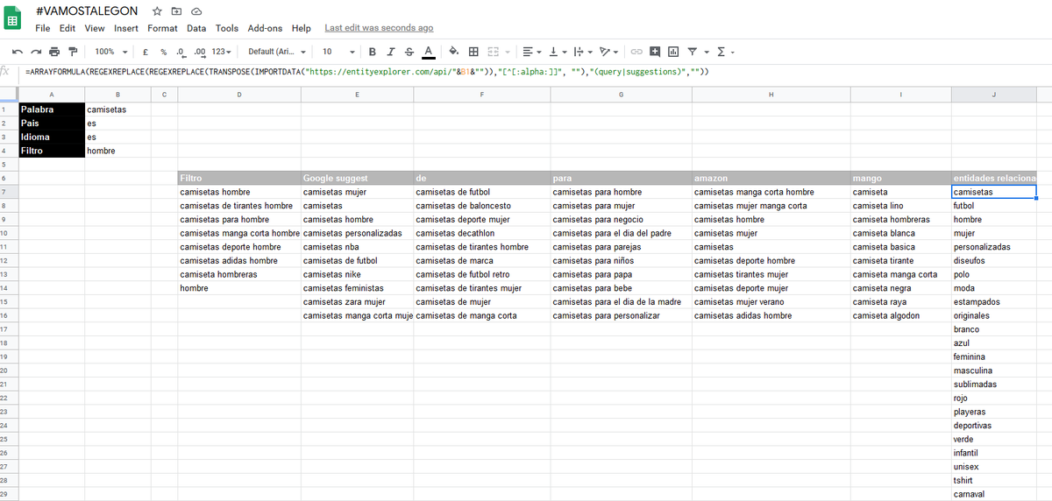Viewport: 1052px width, 501px height.
Task: Print the spreadsheet
Action: 54,52
